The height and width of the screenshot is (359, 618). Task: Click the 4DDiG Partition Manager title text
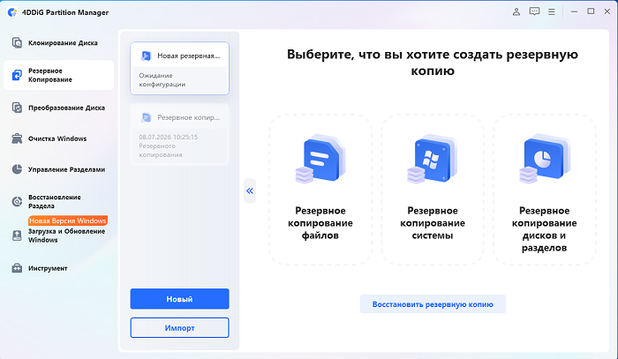click(x=65, y=12)
